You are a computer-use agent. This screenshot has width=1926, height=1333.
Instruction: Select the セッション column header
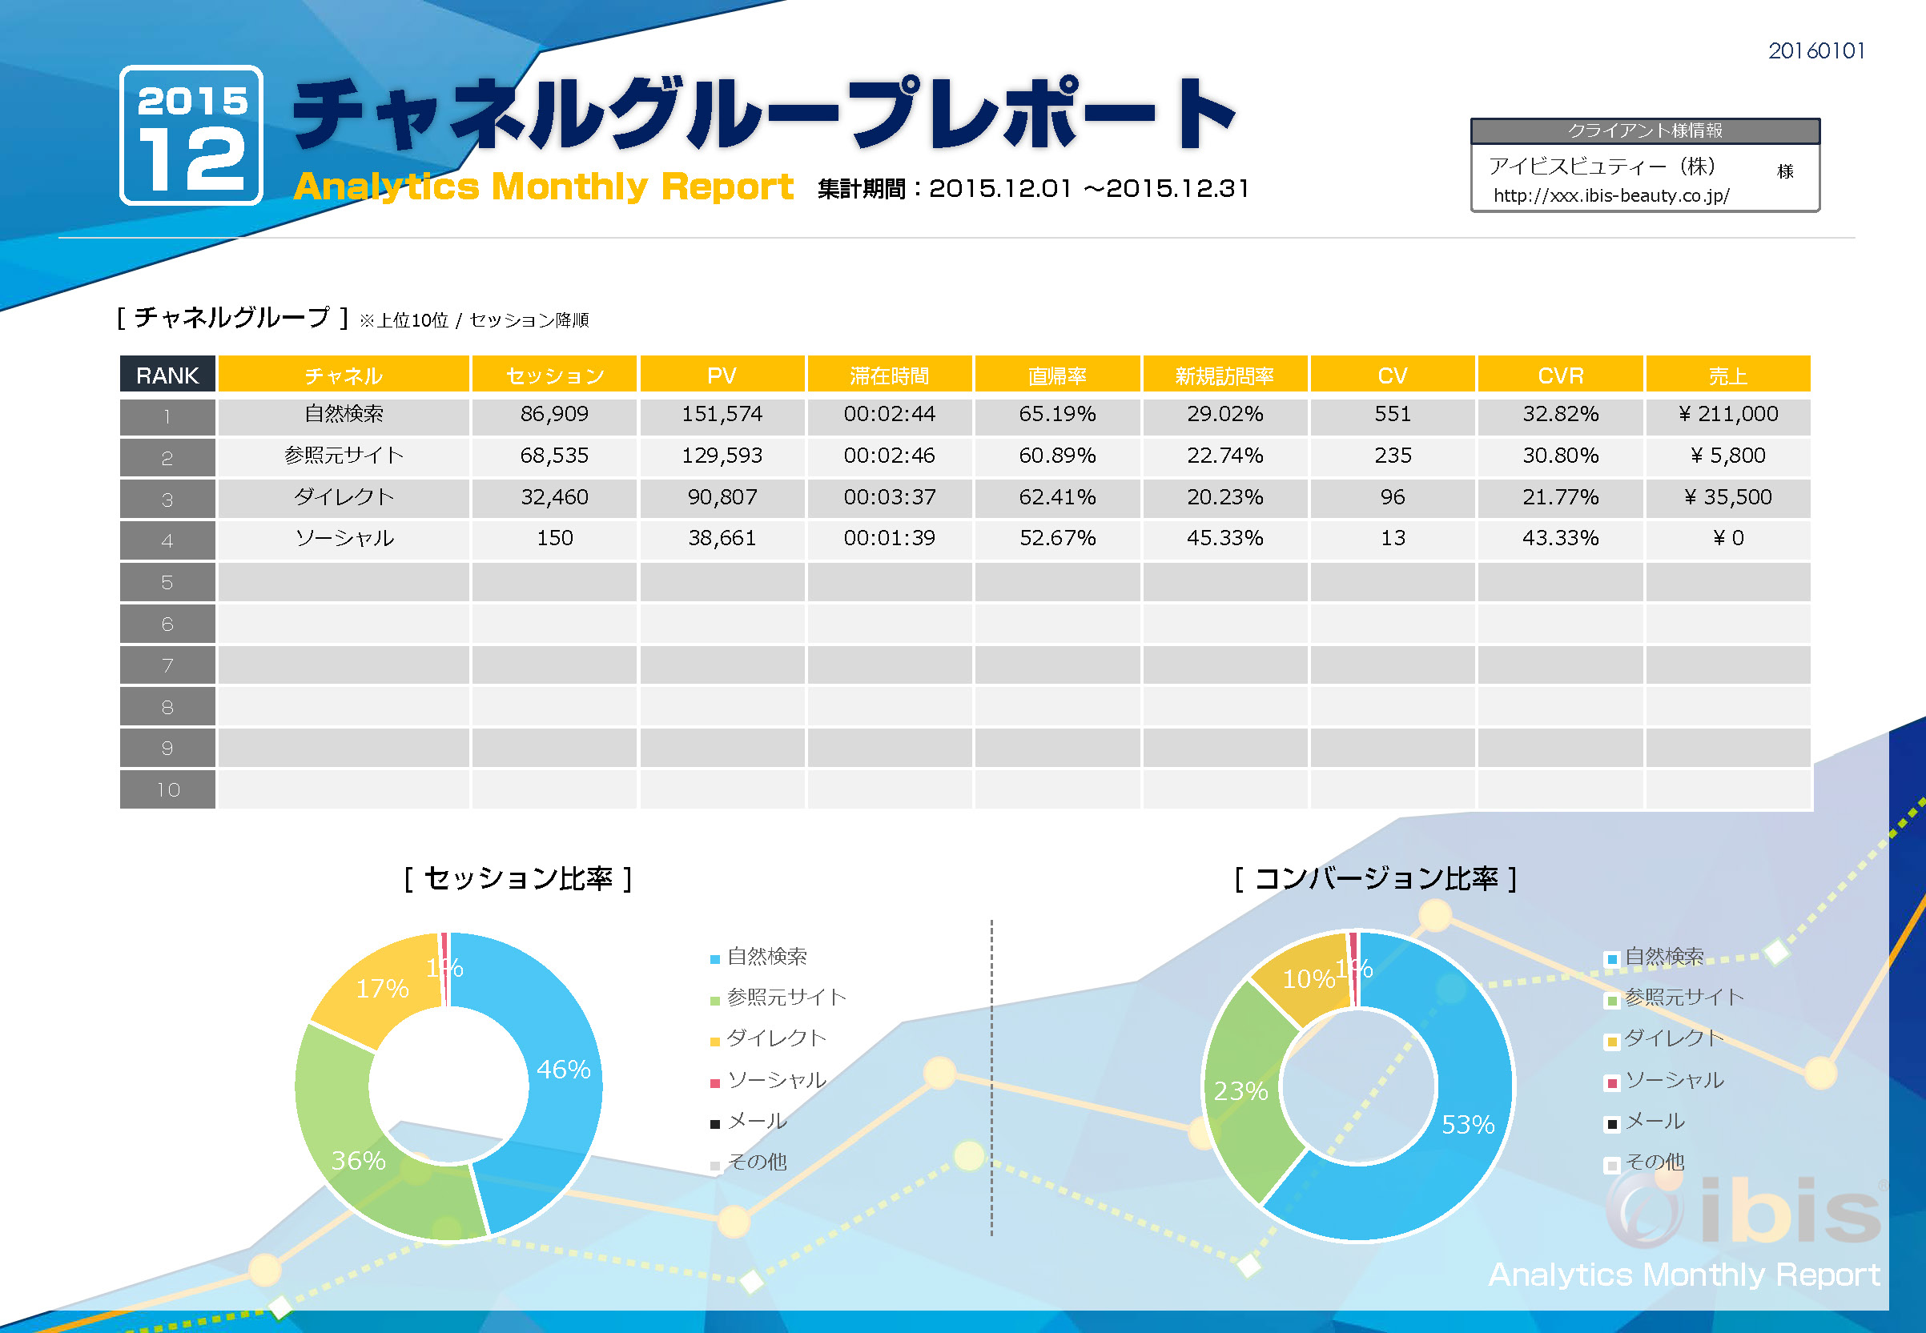[x=555, y=375]
